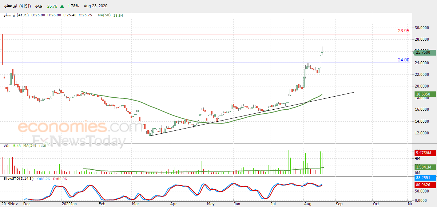437x207 pixels.
Task: Click the 2019Nov time axis label
Action: 9,204
